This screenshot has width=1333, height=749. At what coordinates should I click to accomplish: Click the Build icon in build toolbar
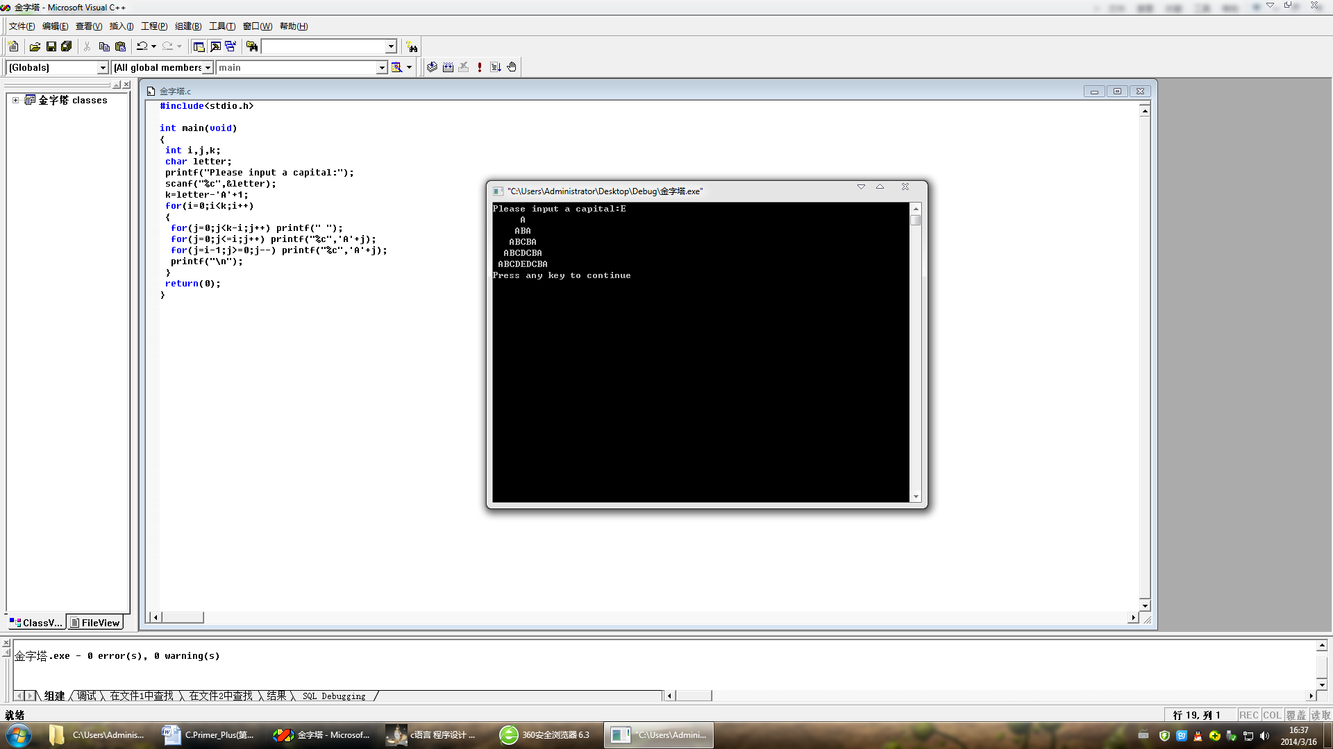pyautogui.click(x=448, y=67)
